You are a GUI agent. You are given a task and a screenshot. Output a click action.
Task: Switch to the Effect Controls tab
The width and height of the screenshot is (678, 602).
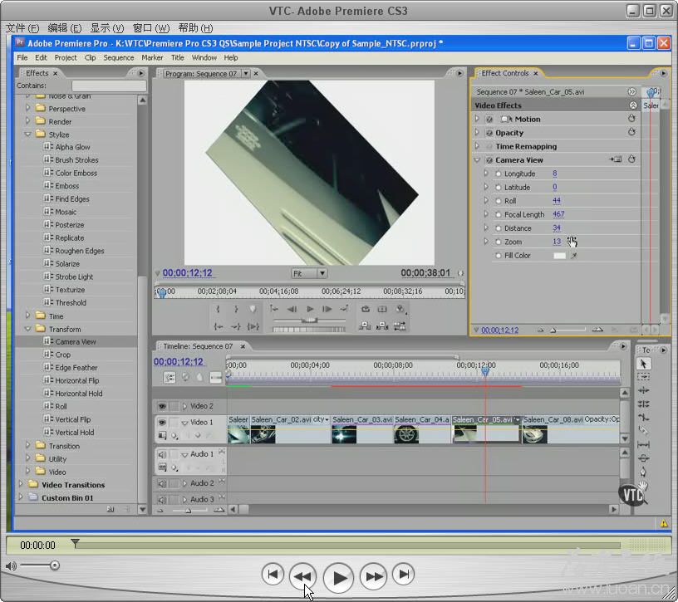(x=505, y=73)
